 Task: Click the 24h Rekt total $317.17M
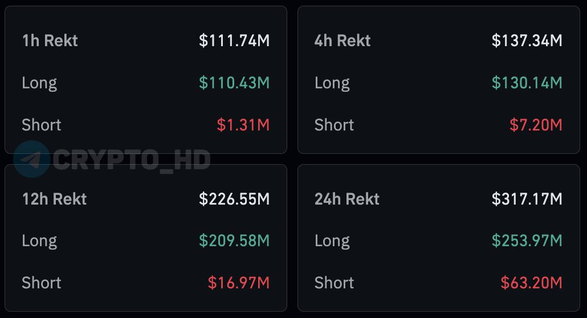point(527,199)
